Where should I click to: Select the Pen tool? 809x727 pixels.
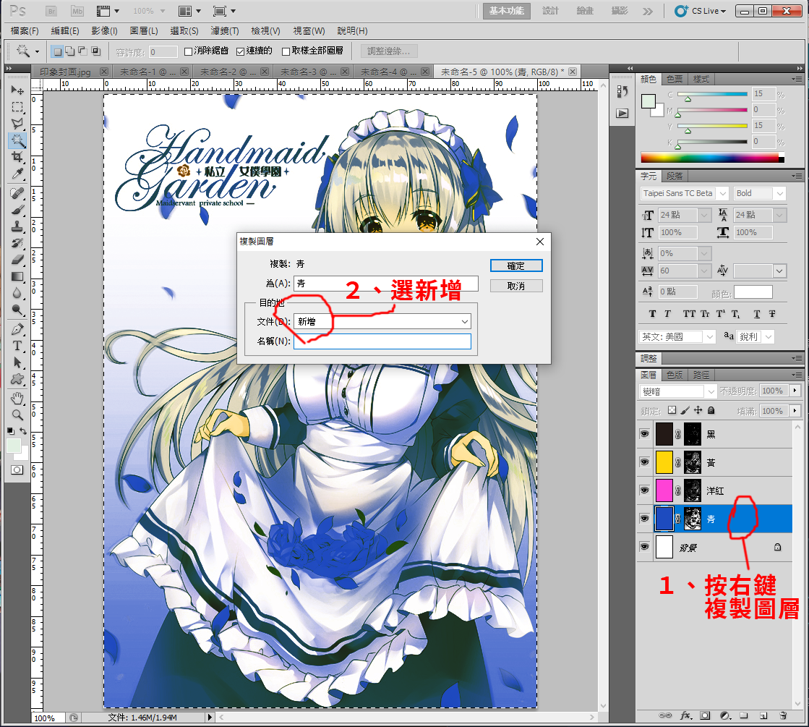click(x=17, y=329)
